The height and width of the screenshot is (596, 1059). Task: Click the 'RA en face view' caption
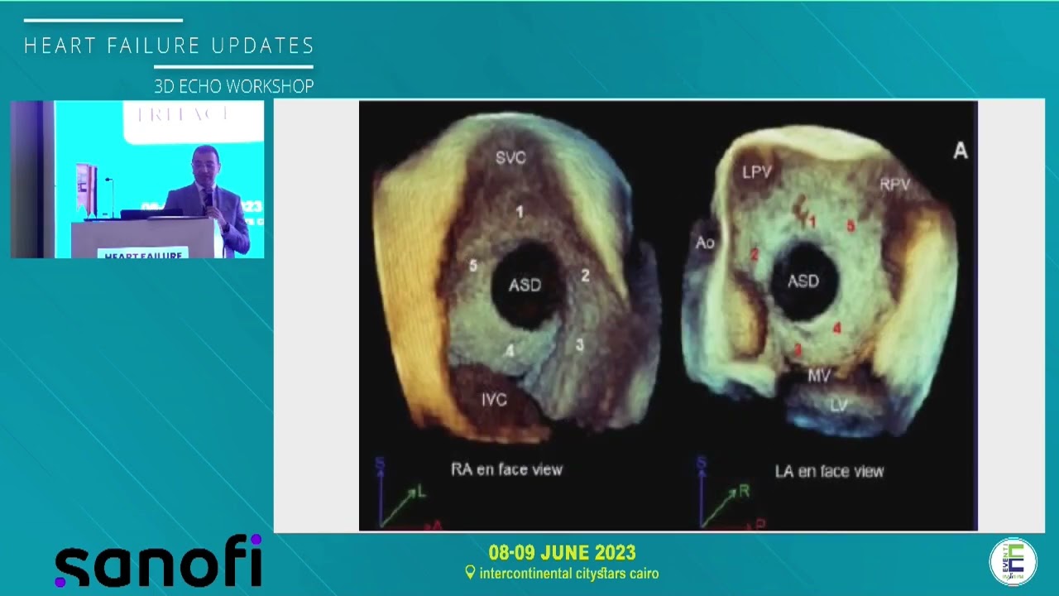(x=506, y=469)
